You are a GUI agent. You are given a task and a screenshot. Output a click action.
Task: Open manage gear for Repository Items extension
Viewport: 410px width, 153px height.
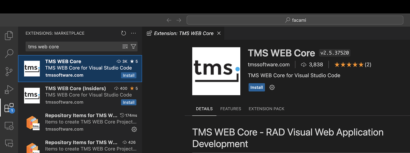(134, 129)
